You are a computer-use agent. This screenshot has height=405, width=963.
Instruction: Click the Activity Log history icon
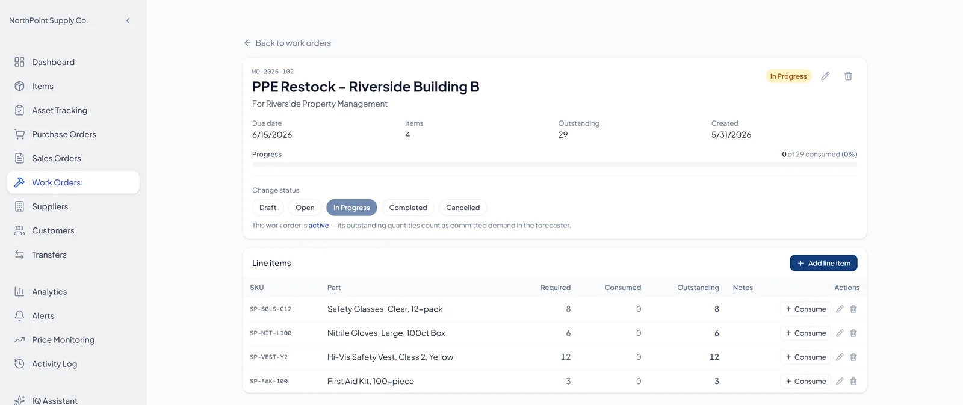tap(19, 363)
